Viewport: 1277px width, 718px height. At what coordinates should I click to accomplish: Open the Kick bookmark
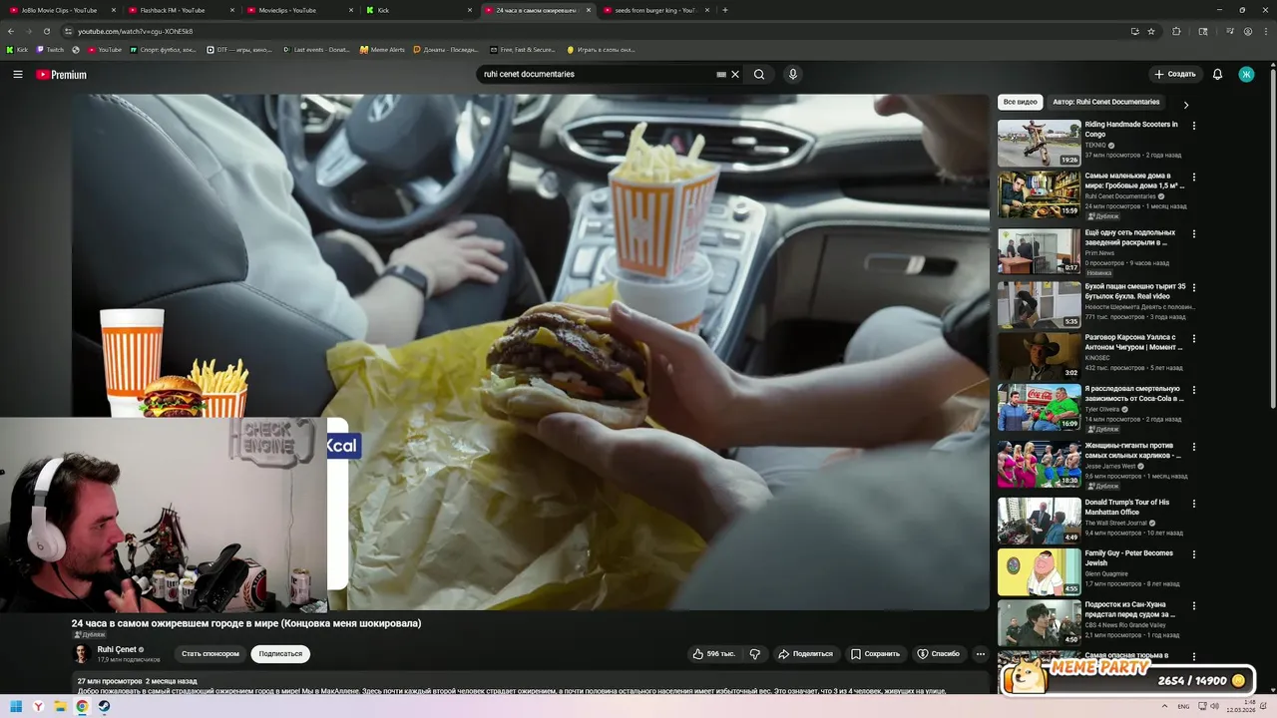pyautogui.click(x=17, y=50)
